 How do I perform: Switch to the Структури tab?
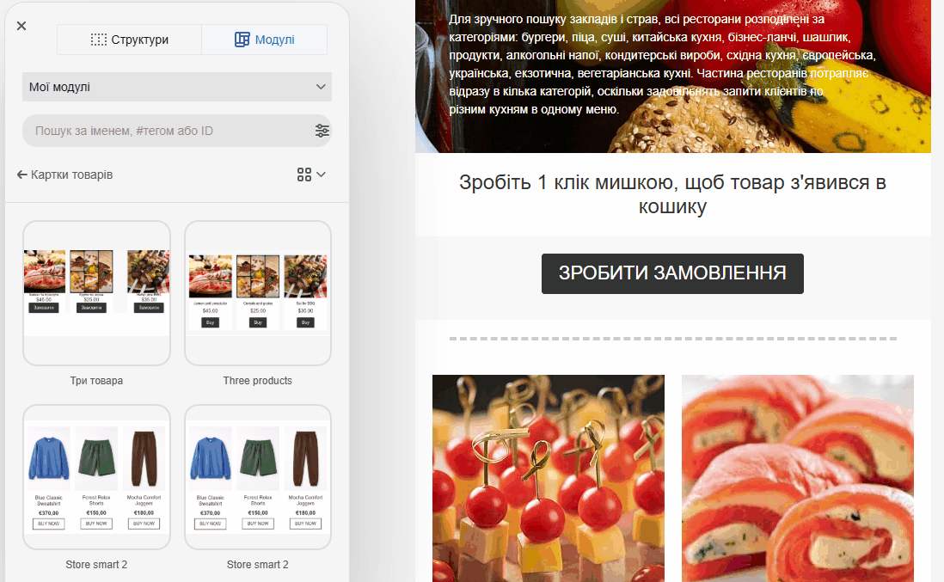[130, 40]
